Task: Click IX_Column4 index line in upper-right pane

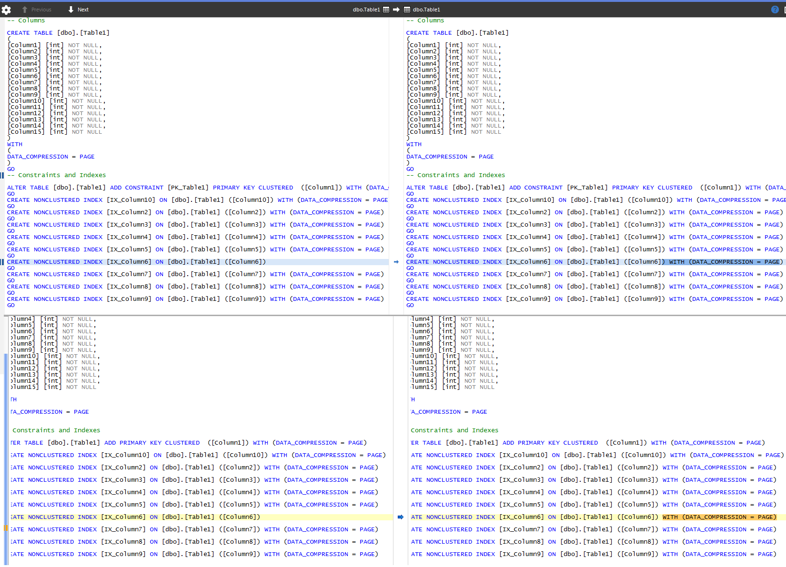Action: click(595, 237)
